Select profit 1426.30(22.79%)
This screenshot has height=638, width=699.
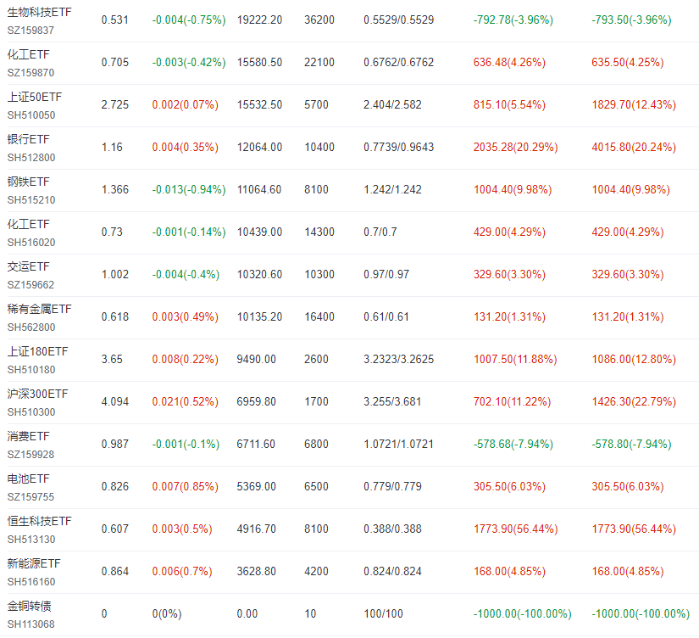(x=634, y=402)
